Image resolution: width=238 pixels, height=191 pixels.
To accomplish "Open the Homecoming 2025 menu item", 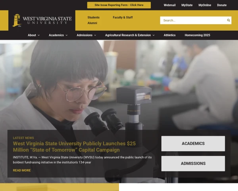I will (197, 35).
